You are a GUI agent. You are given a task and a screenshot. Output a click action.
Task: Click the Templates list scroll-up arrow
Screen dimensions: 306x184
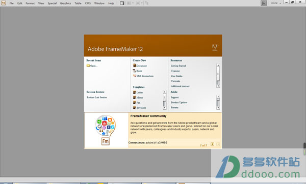tap(165, 91)
